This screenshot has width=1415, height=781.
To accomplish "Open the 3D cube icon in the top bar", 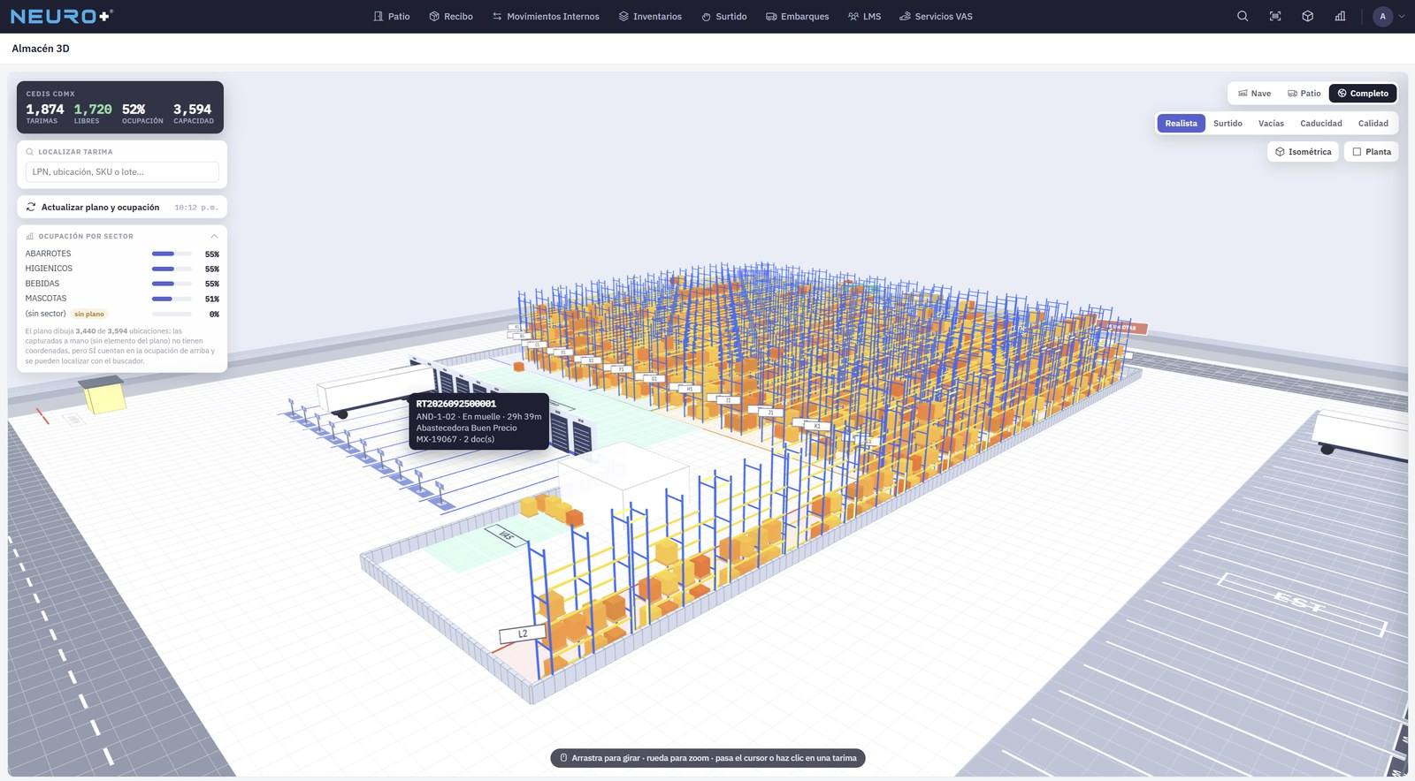I will pyautogui.click(x=1308, y=16).
